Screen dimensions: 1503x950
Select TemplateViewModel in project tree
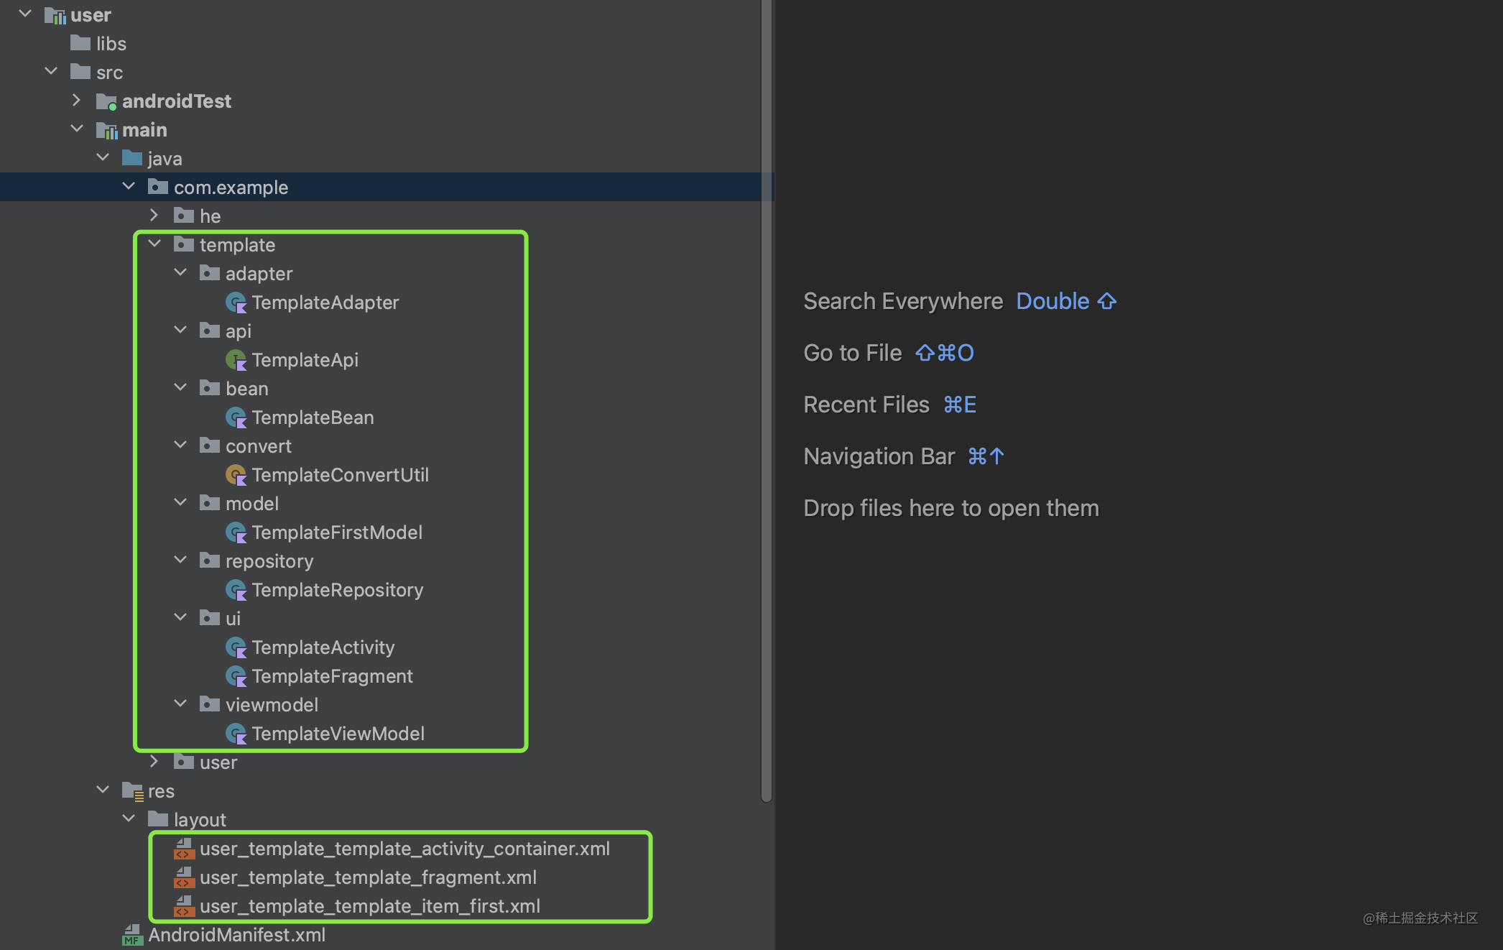coord(338,734)
